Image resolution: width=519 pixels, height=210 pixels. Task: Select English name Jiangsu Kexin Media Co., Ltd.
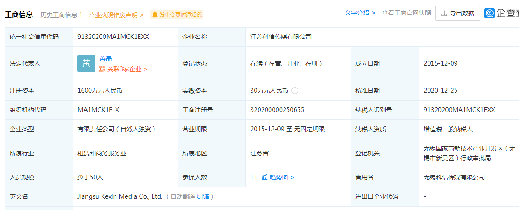(120, 196)
